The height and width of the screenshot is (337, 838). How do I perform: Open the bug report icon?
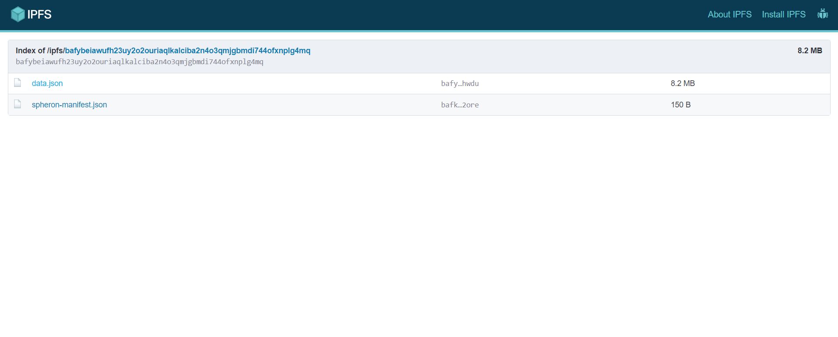(x=823, y=14)
